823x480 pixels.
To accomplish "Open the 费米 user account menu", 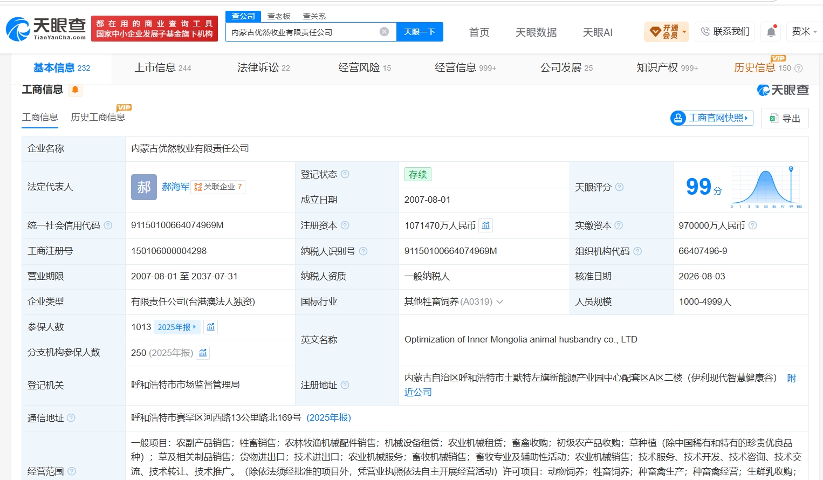I will pos(804,32).
